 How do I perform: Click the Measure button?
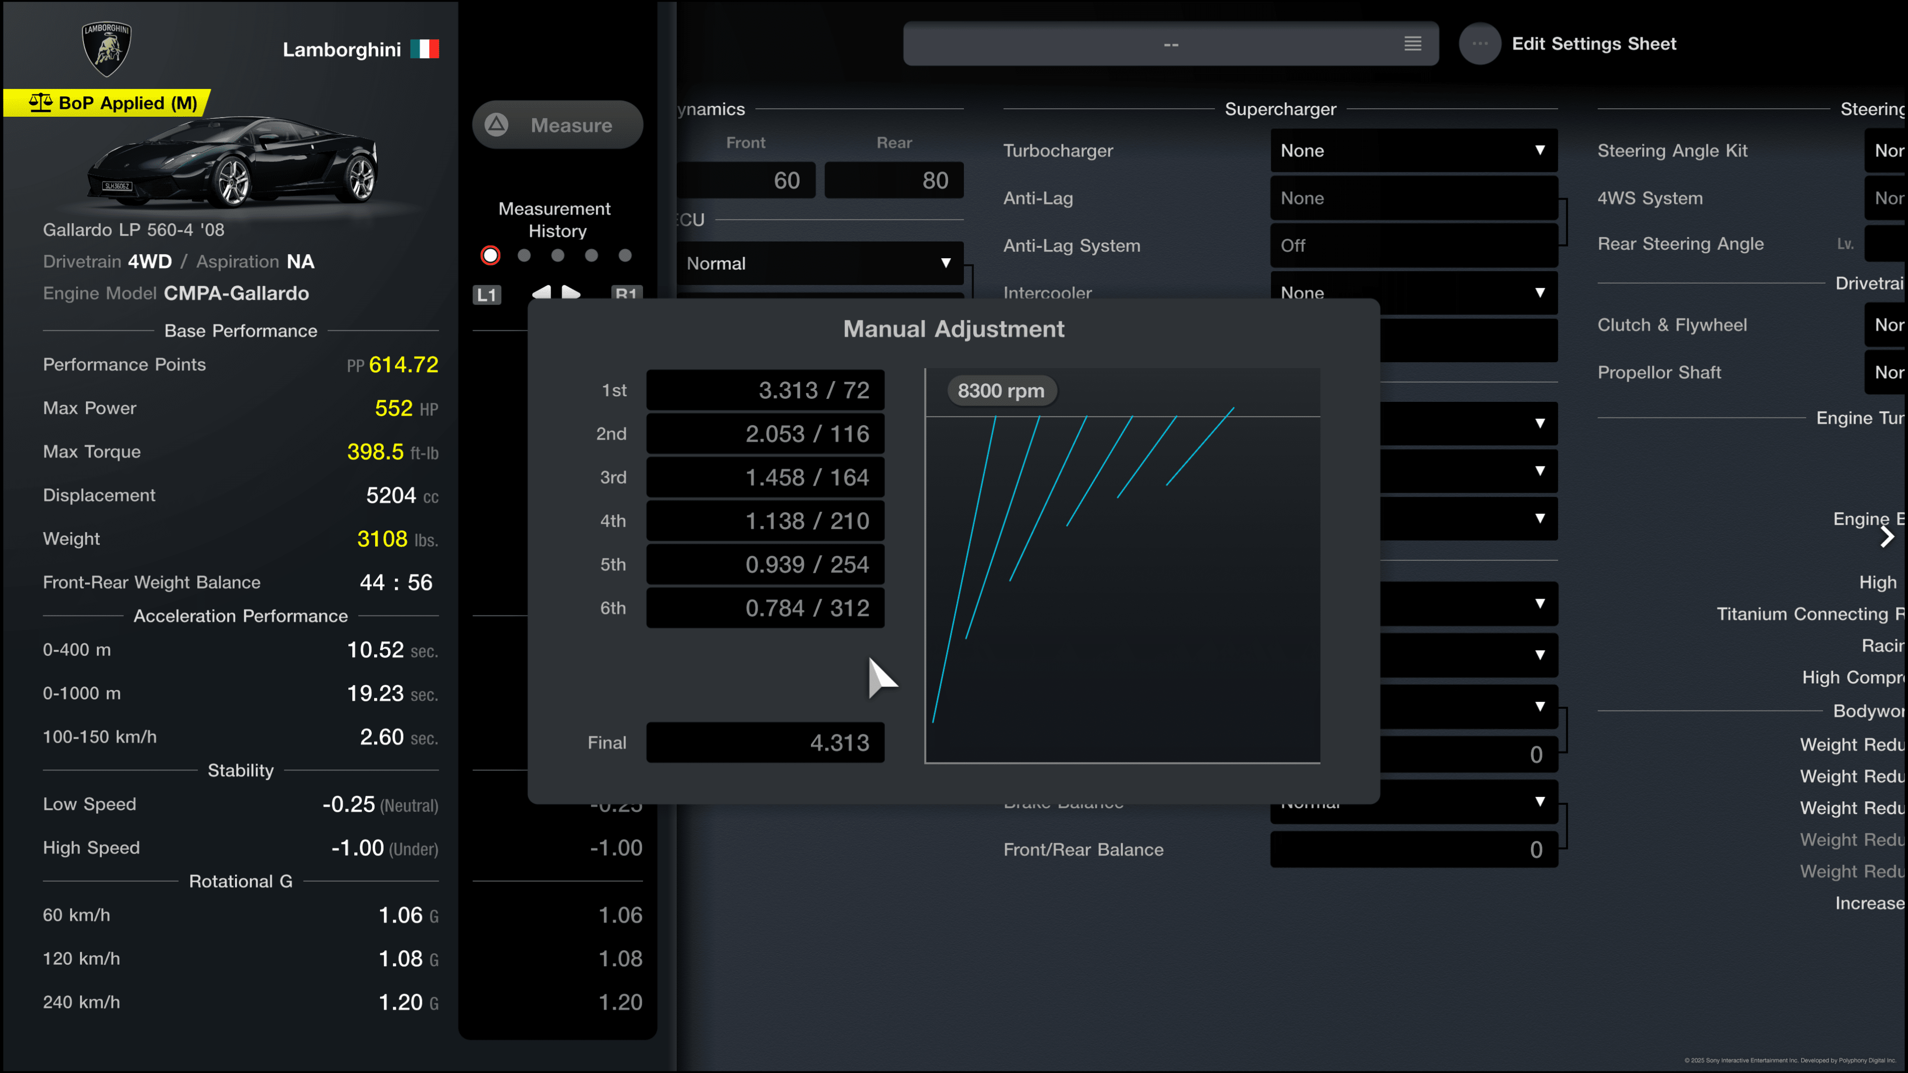pos(557,124)
